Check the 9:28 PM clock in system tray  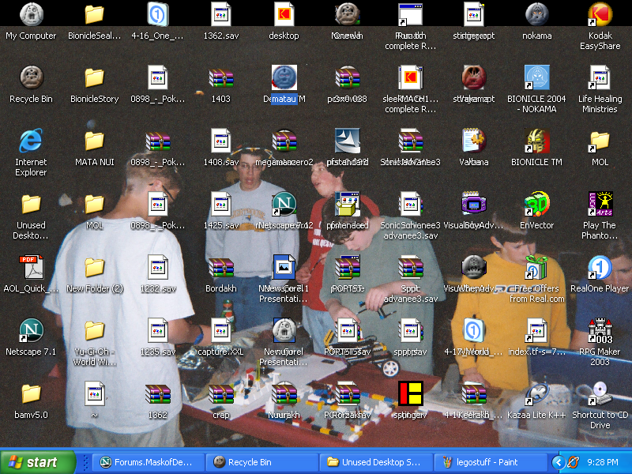[604, 462]
